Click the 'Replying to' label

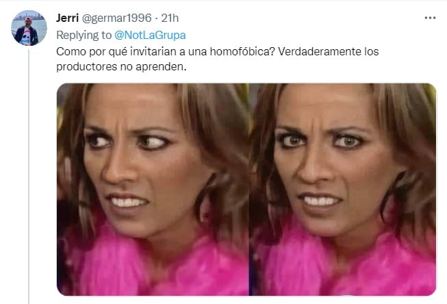click(84, 35)
